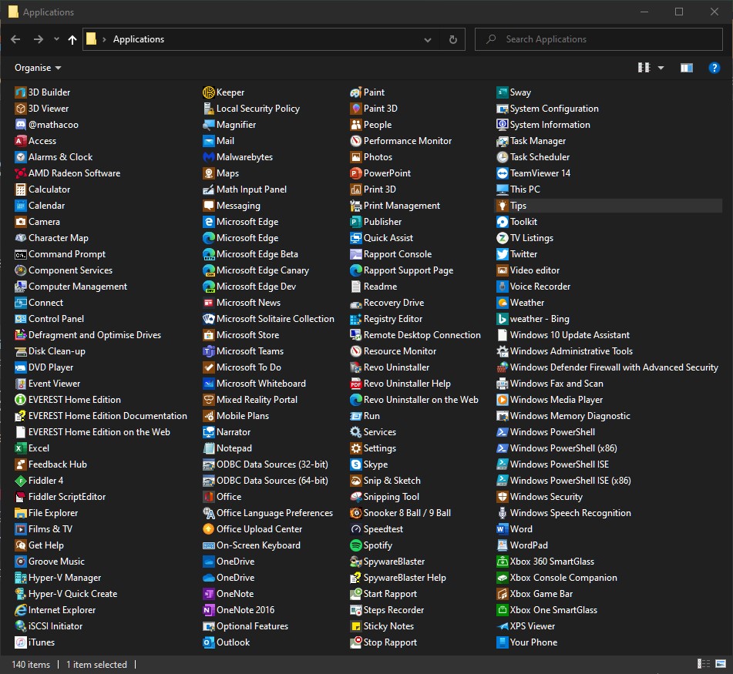Open the Organise dropdown menu
The width and height of the screenshot is (733, 674).
pyautogui.click(x=38, y=68)
